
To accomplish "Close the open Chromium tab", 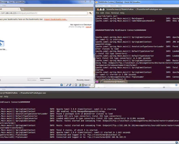I will [18, 9].
